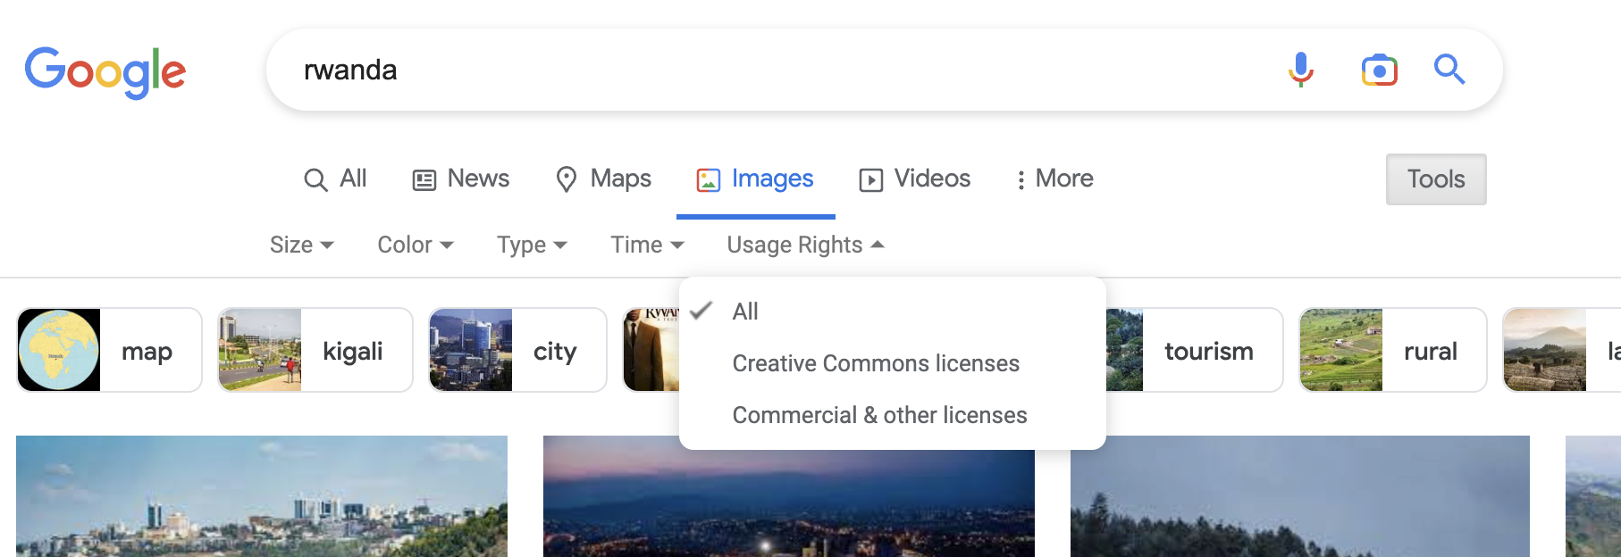The image size is (1621, 557).
Task: Open the More search options menu
Action: pyautogui.click(x=1054, y=179)
